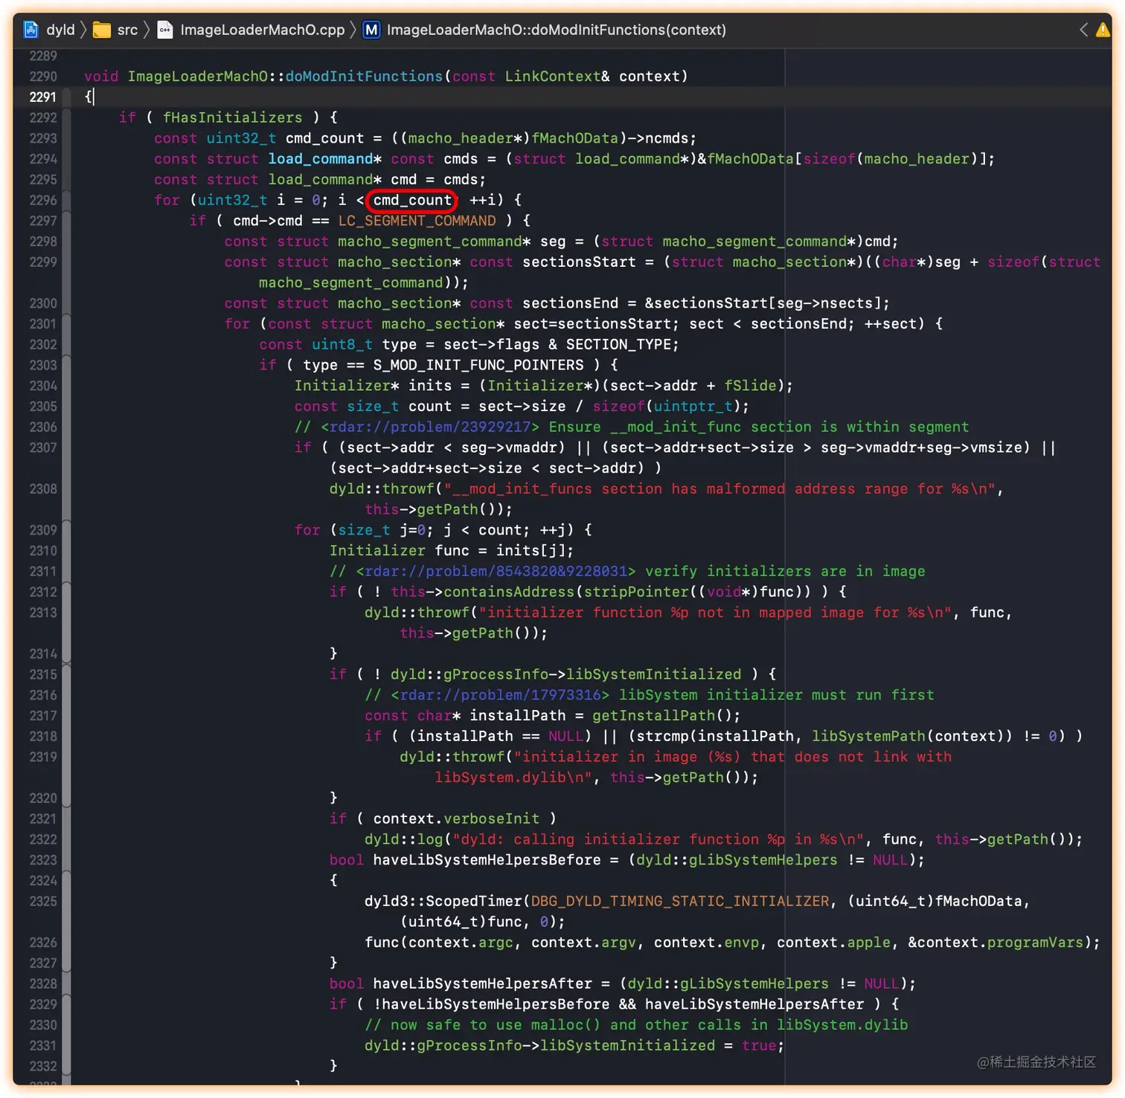Click cmd_count in the for loop condition on line 2296

coord(412,200)
